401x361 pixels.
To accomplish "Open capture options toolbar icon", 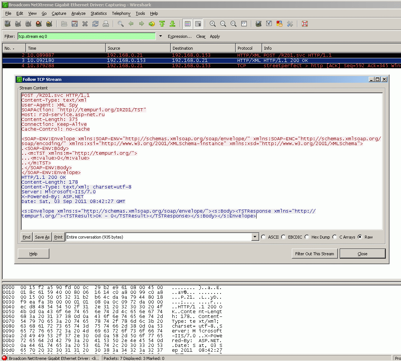I will click(x=18, y=24).
